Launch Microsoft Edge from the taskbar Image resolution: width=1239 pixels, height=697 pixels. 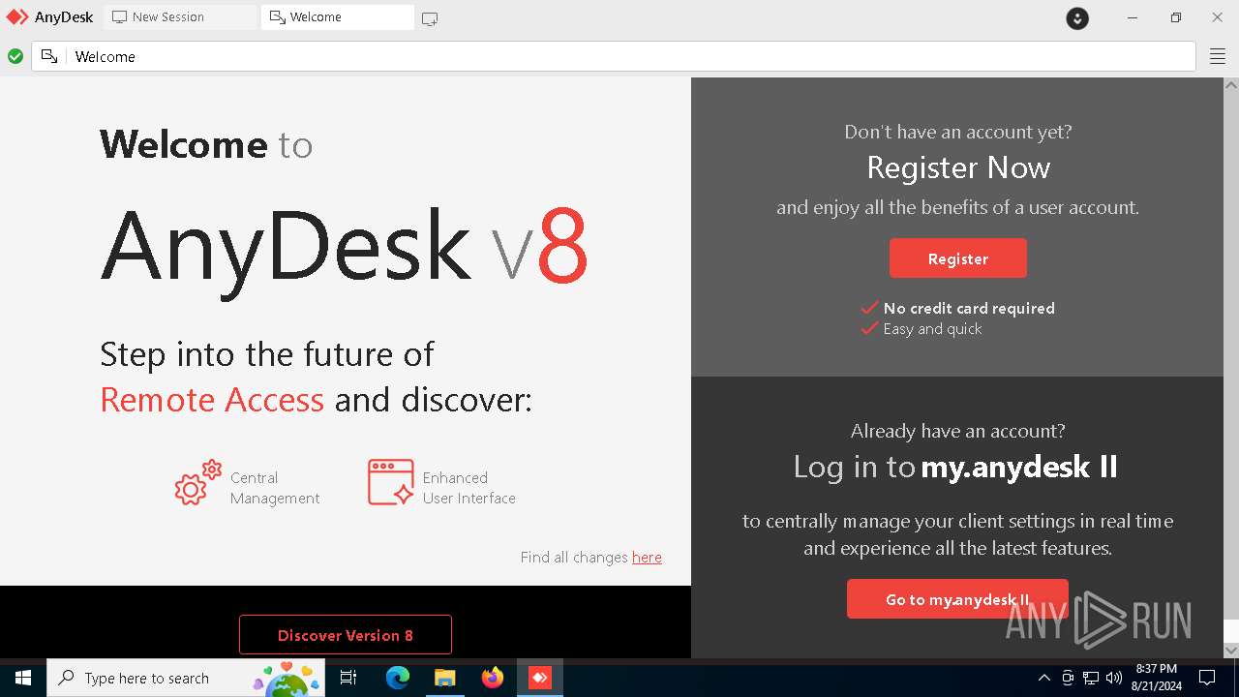point(398,678)
